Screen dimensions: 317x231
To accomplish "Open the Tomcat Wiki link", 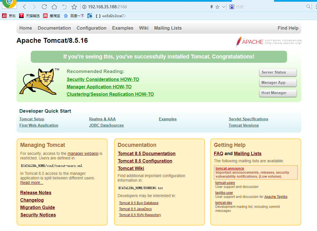I will 131,169.
